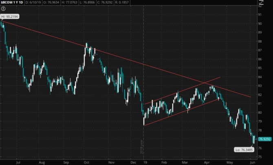Screen dimensions: 273x165
Task: Click the exclamation alert icon below the symbol
Action: pyautogui.click(x=3, y=9)
